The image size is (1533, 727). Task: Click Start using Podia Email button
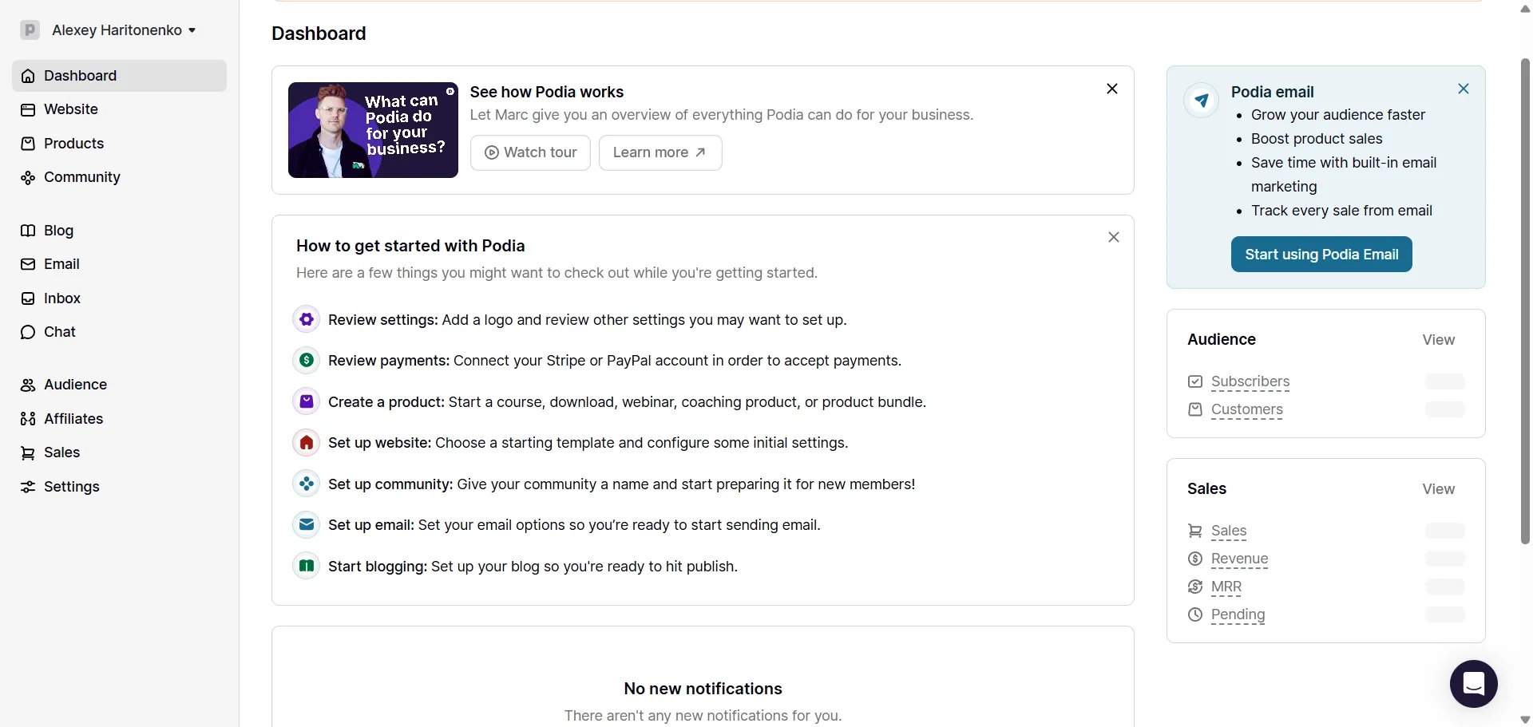coord(1321,255)
